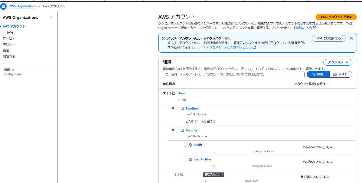Click IAM で有効にする button
This screenshot has width=362, height=183.
pos(328,38)
